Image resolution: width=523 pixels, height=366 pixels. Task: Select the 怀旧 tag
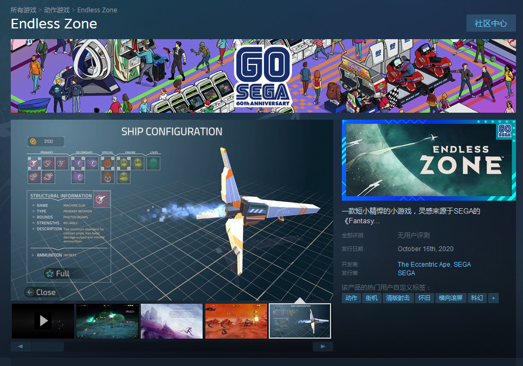click(424, 298)
